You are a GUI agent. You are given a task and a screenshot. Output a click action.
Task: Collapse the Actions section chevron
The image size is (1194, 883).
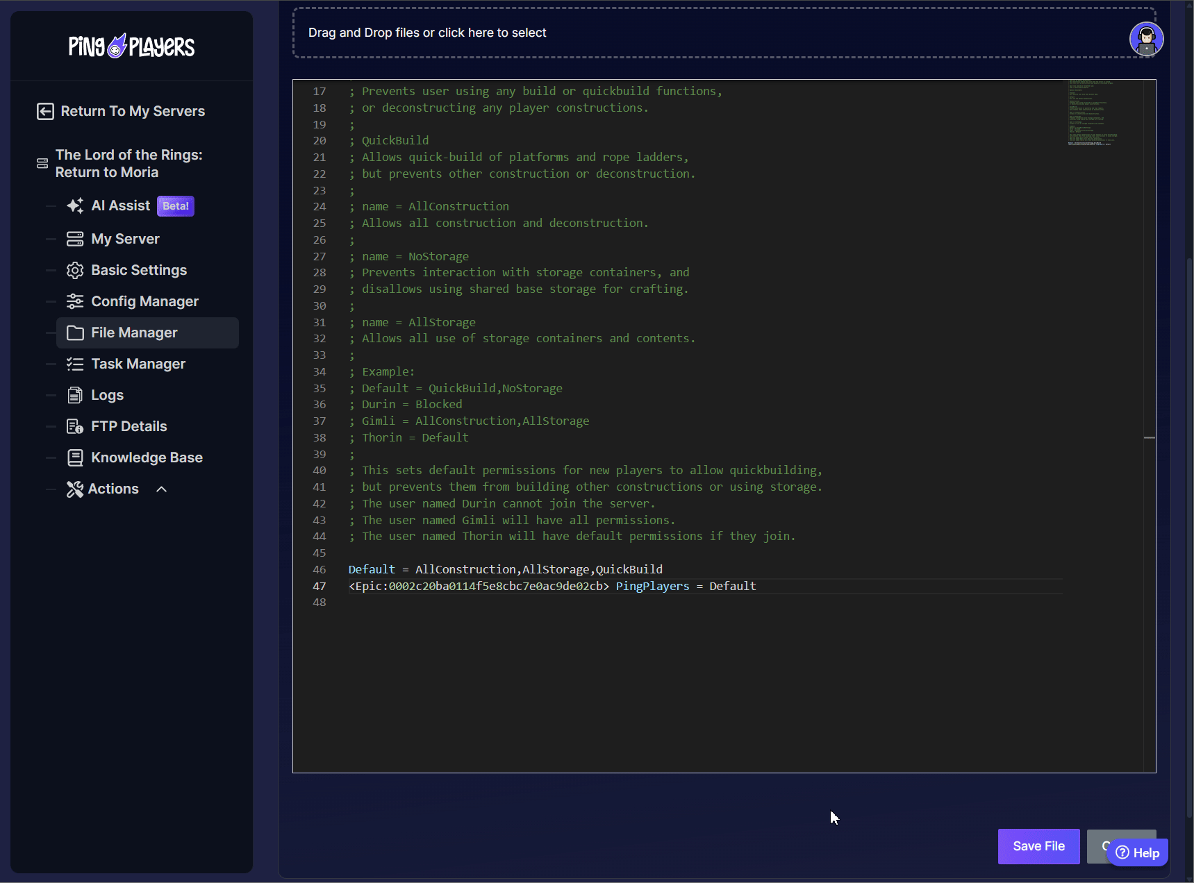pyautogui.click(x=162, y=489)
